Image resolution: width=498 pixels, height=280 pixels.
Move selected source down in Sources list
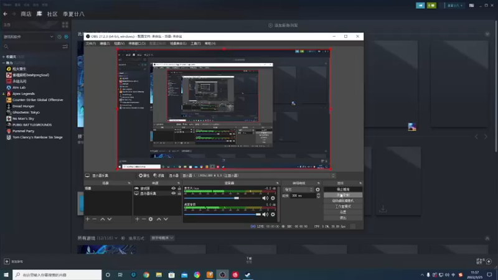166,219
